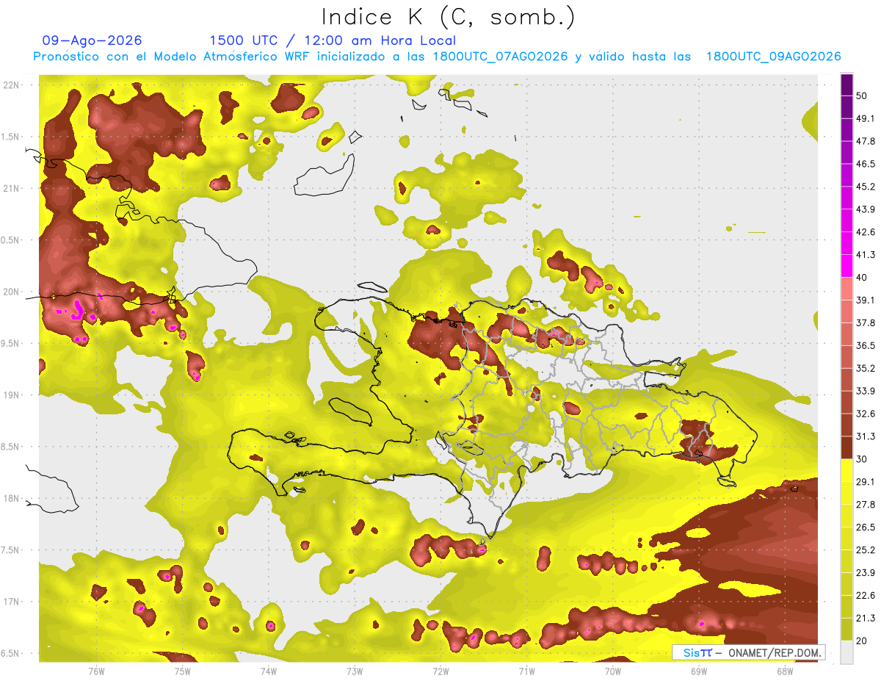Click the latitude label '21N'
The image size is (881, 681).
pyautogui.click(x=12, y=188)
